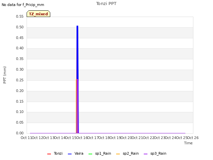Click the orange sp2_Rain spike near Oct 15
This screenshot has width=213, height=160.
(x=76, y=106)
